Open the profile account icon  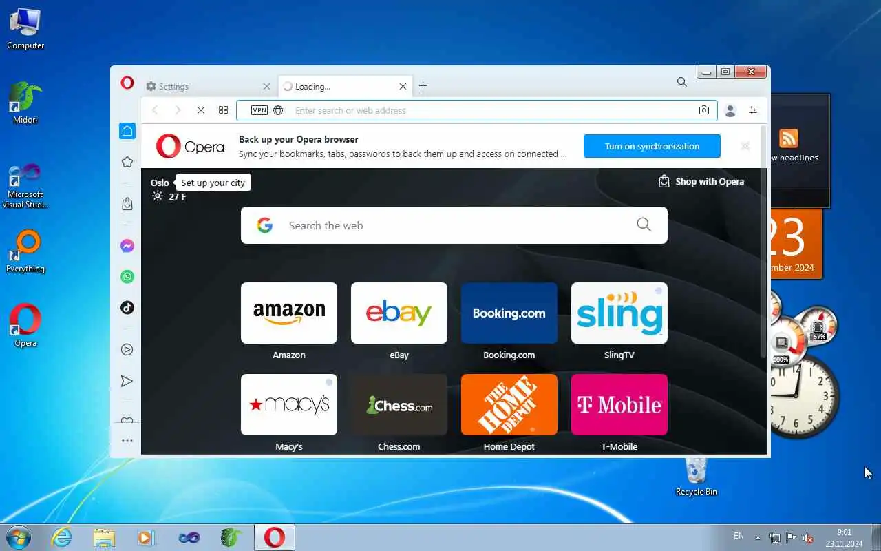(731, 110)
